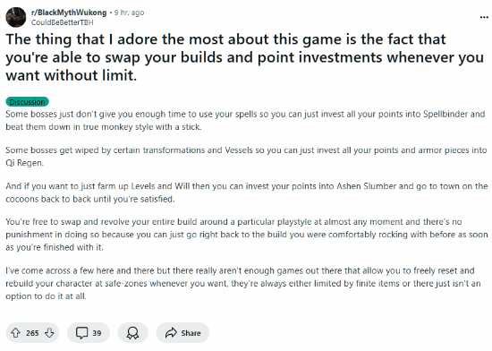The height and width of the screenshot is (351, 492).
Task: Click the 265 vote count
Action: pos(32,333)
